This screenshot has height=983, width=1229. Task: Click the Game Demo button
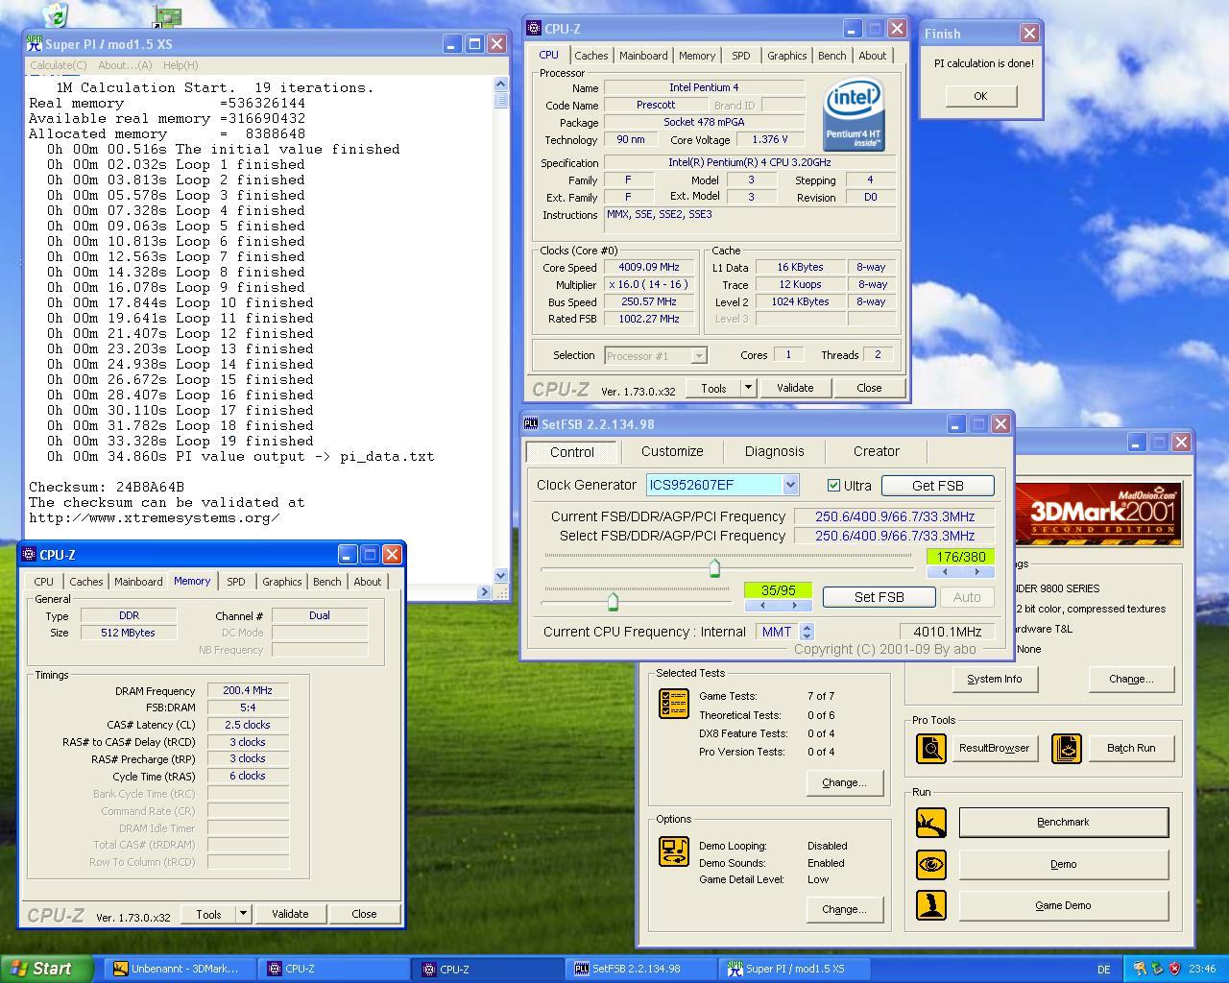point(1063,905)
